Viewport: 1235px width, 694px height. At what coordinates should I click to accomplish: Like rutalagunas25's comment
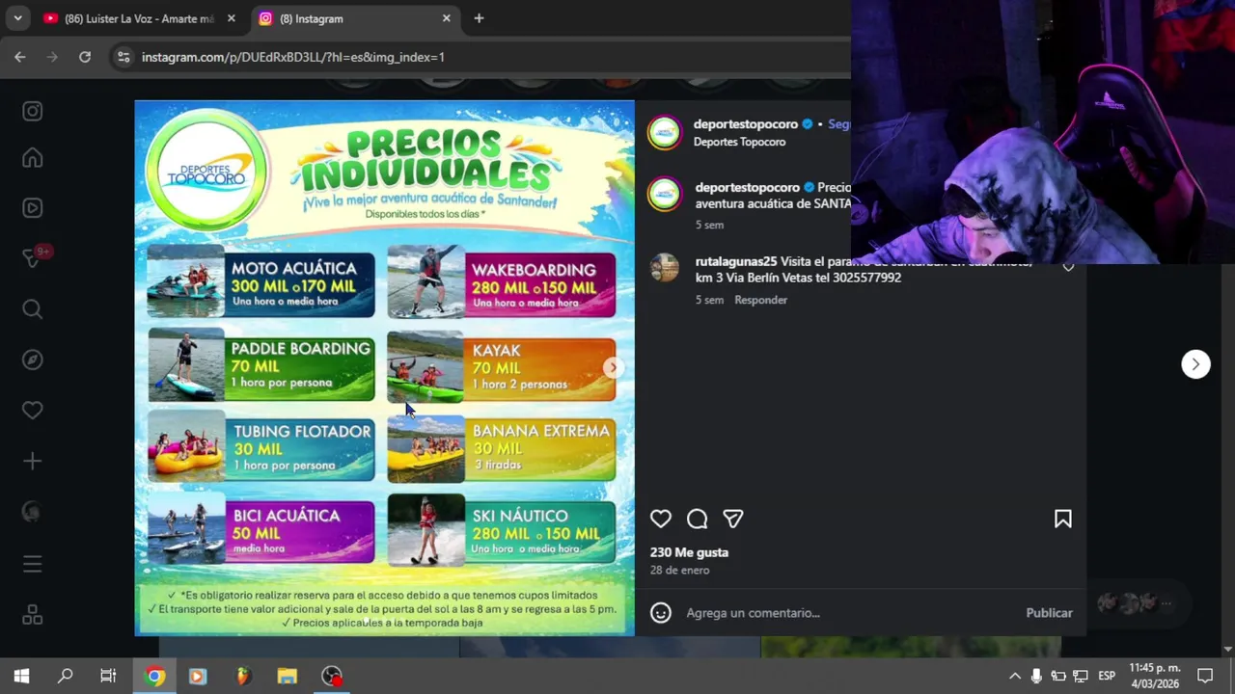coord(1068,267)
